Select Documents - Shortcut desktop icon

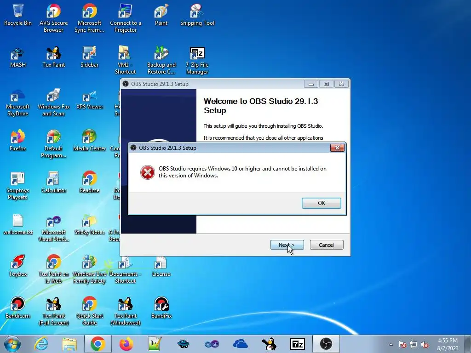pyautogui.click(x=125, y=269)
